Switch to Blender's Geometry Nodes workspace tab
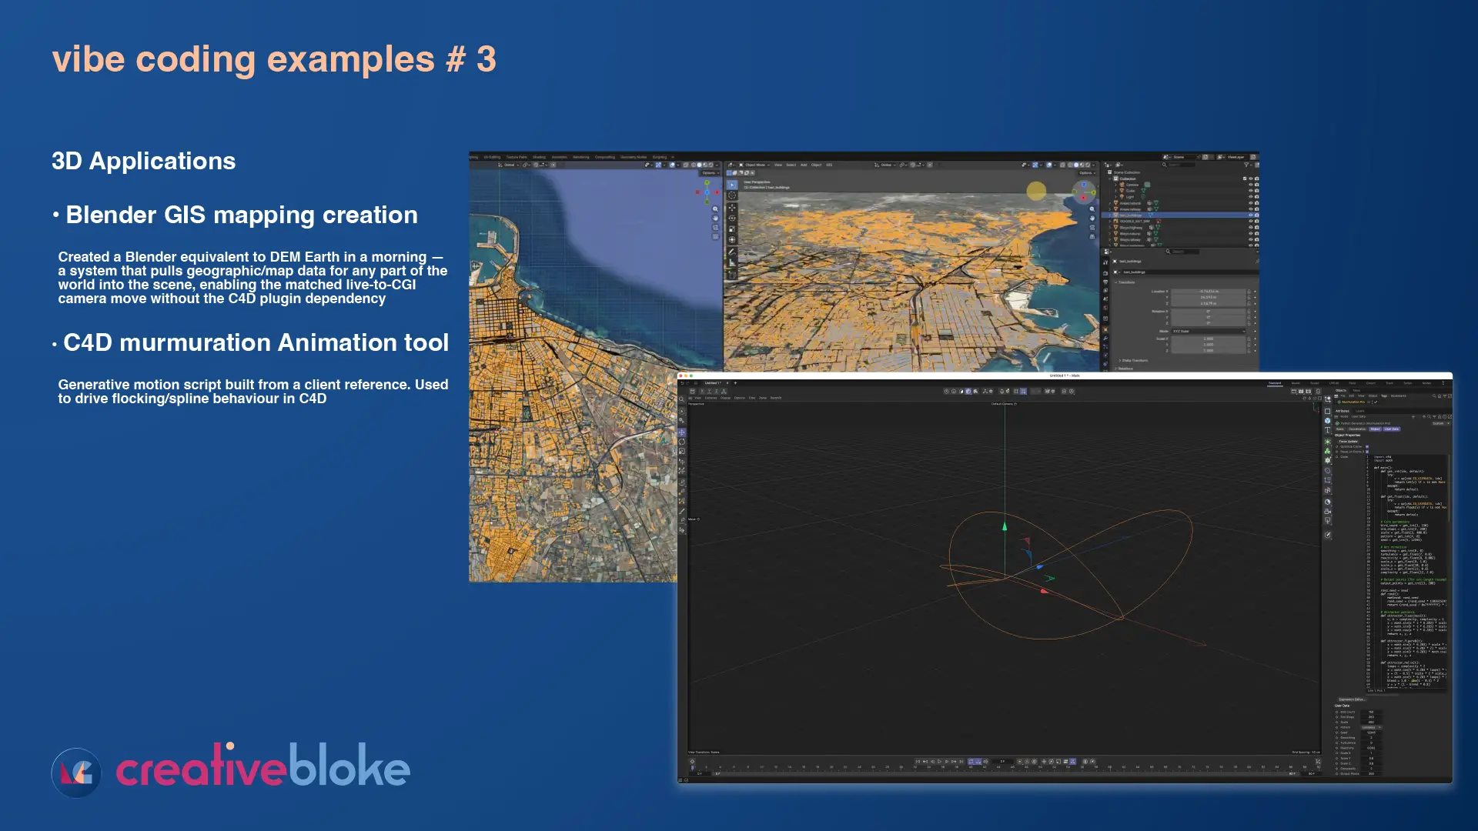The image size is (1478, 831). pyautogui.click(x=634, y=157)
